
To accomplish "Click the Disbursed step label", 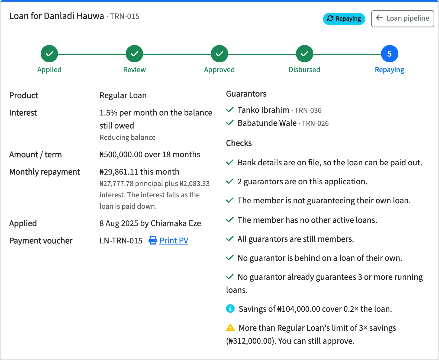I will 304,70.
